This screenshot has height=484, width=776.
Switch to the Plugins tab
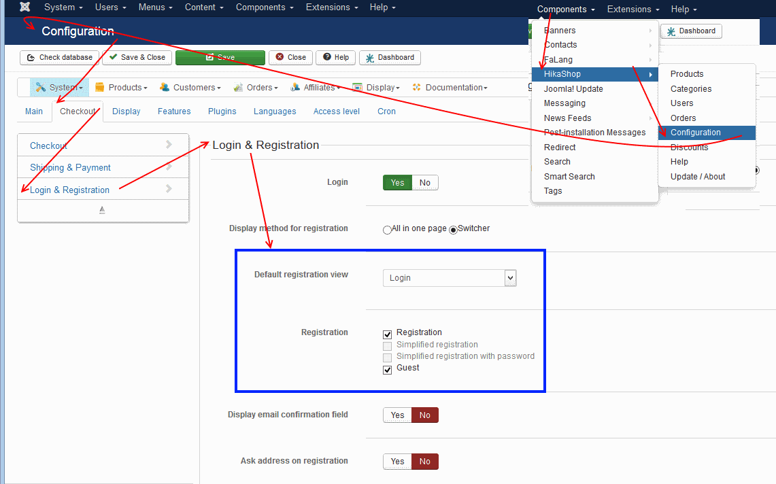coord(222,111)
